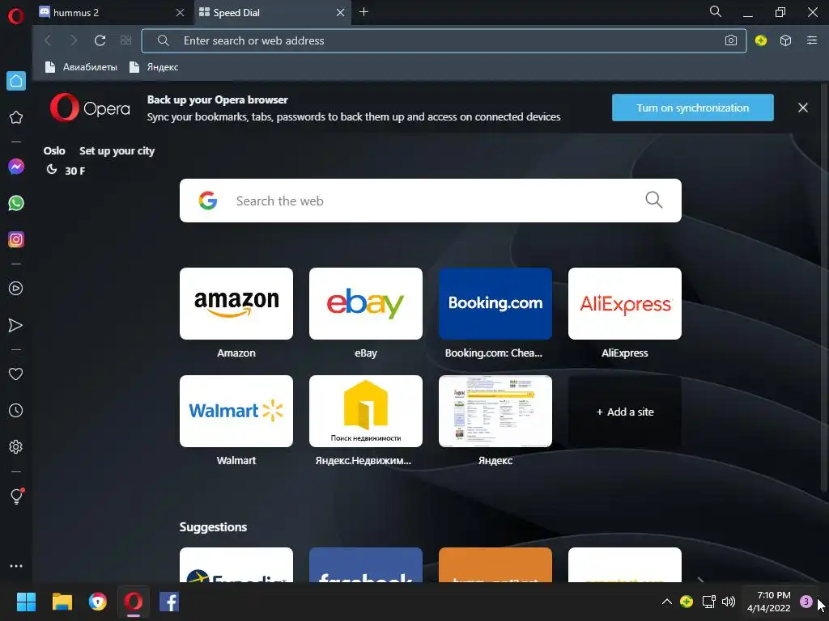Open Settings gear in sidebar

pos(16,446)
